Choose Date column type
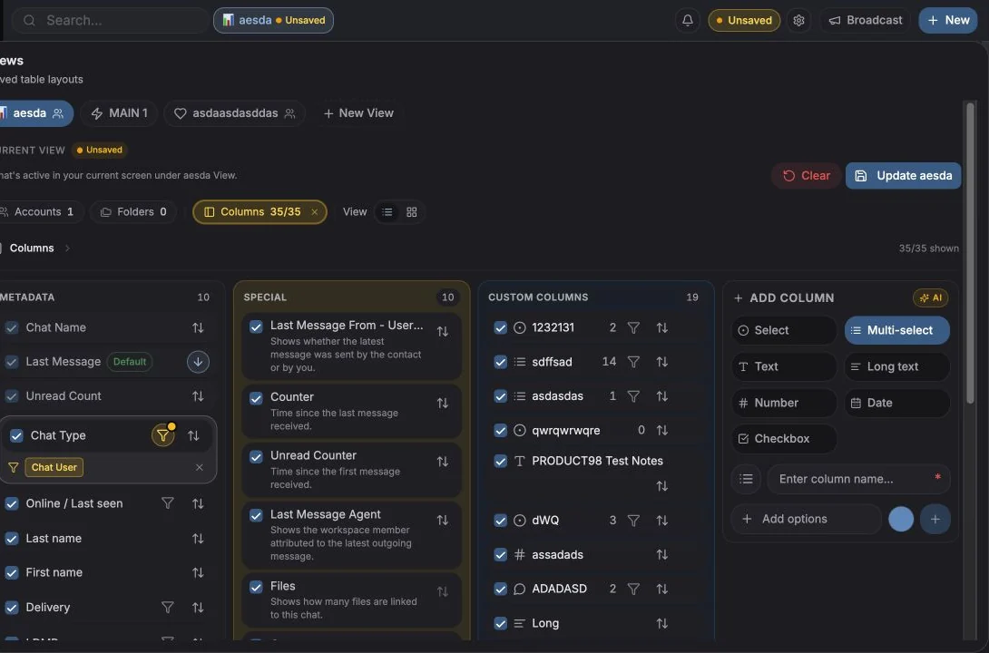This screenshot has width=989, height=653. coord(897,403)
